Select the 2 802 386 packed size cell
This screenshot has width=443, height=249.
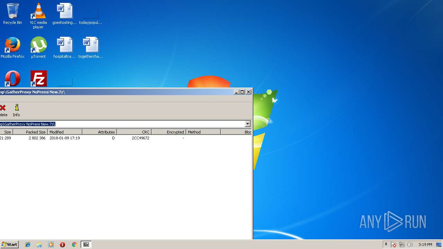coord(37,138)
